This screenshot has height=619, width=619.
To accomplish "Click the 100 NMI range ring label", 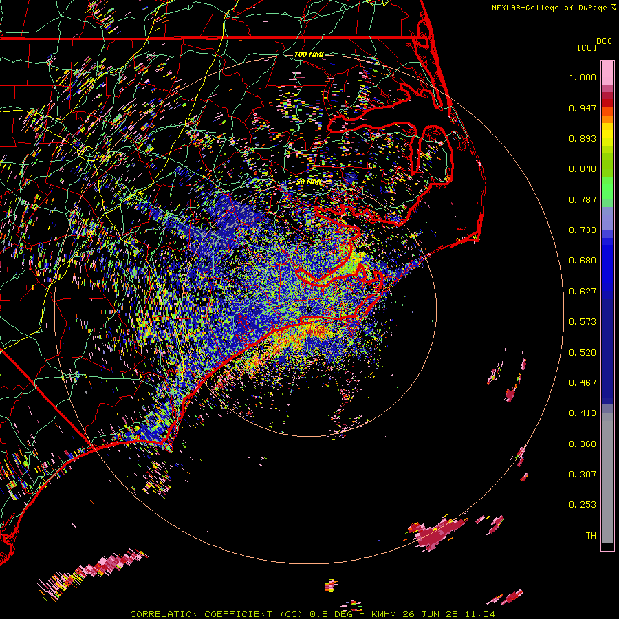I will pos(309,54).
